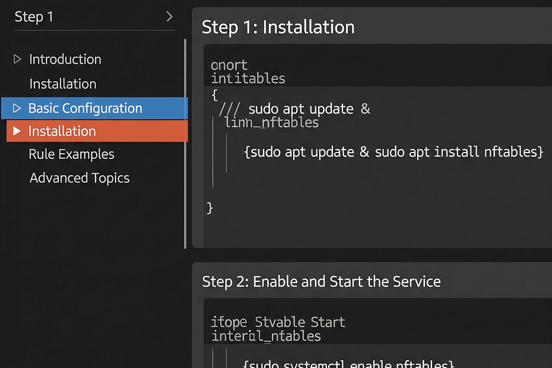Click the chevron arrow beside Step 1

click(169, 17)
